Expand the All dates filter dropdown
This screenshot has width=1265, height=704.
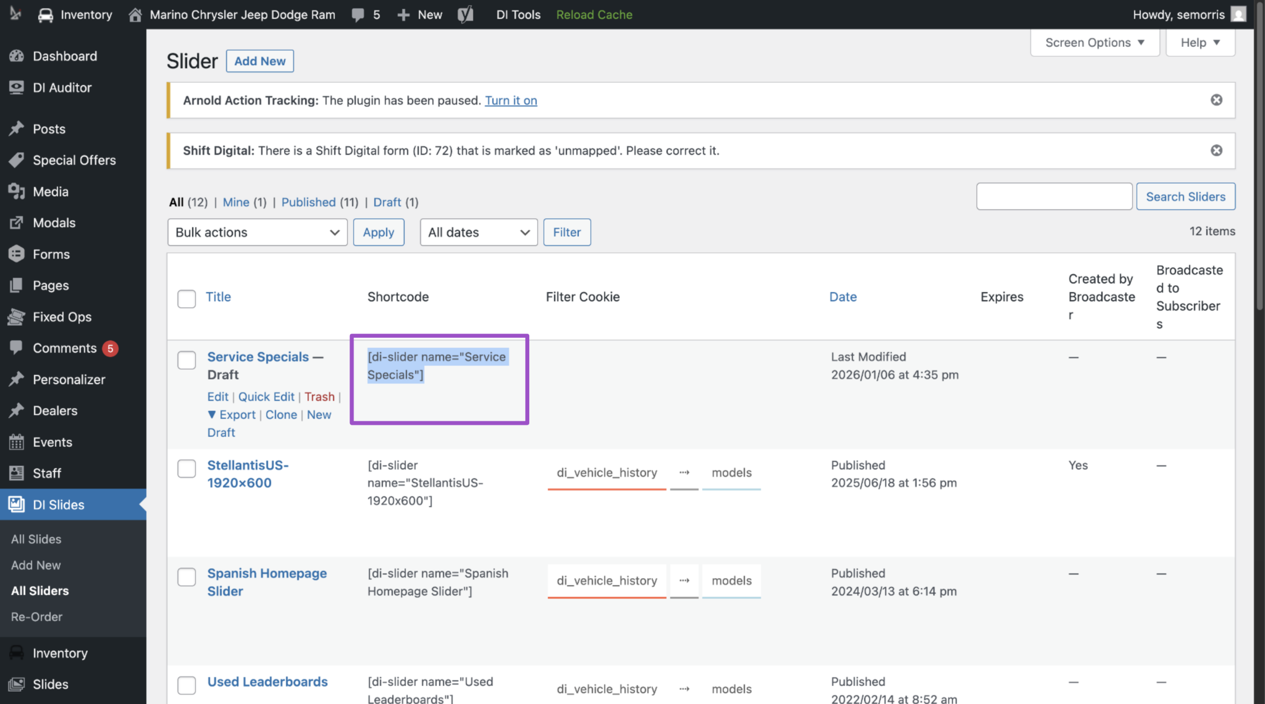(479, 232)
